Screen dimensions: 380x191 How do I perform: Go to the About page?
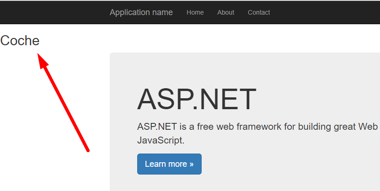point(225,12)
